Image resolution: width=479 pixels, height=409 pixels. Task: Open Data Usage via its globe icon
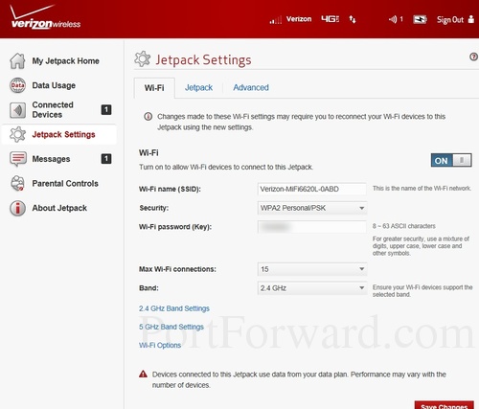click(x=17, y=85)
